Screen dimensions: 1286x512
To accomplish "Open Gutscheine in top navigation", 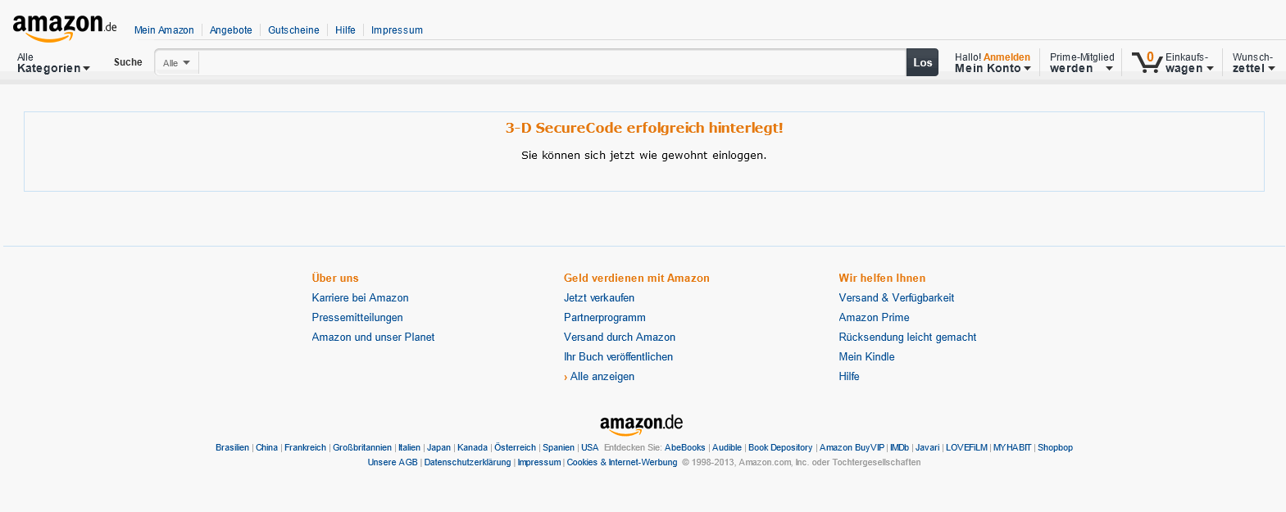I will 293,30.
